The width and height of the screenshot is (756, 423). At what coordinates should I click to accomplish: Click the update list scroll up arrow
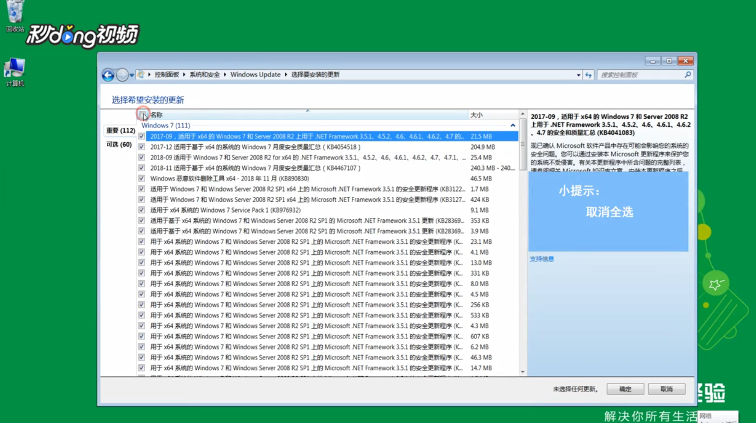[x=522, y=114]
